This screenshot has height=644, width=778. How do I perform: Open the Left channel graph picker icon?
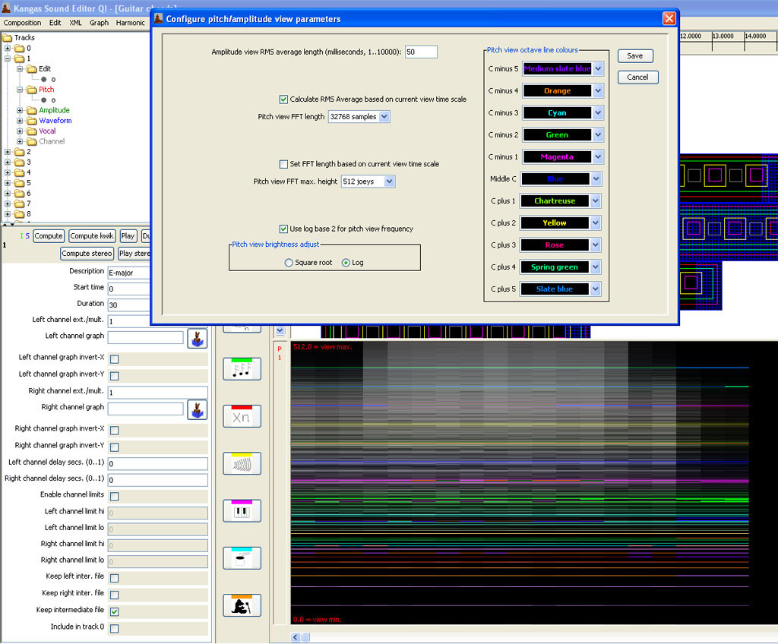point(197,339)
